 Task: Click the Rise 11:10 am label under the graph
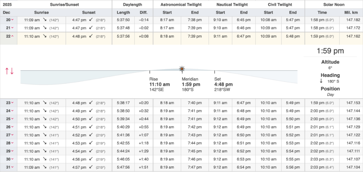point(159,84)
